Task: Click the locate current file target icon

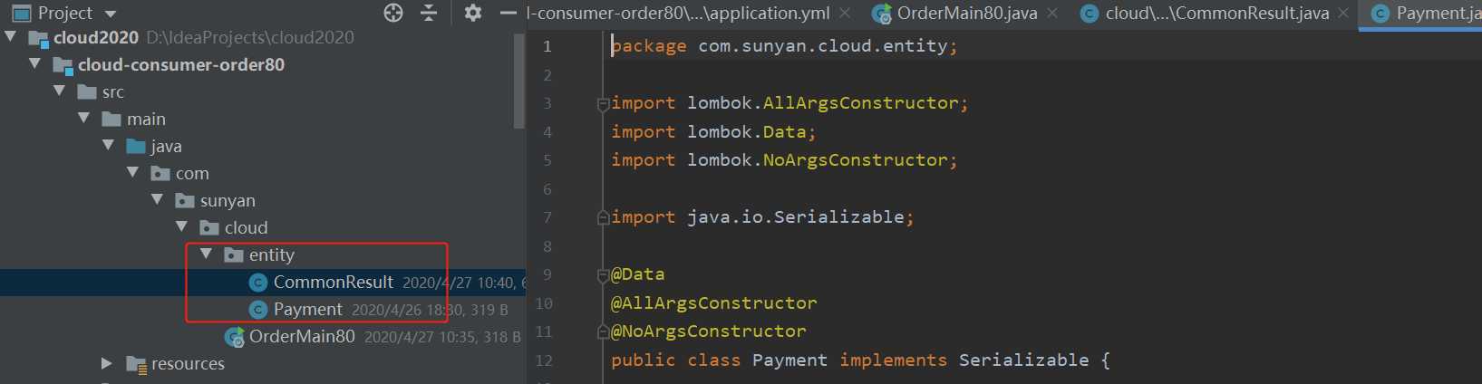Action: click(x=393, y=13)
